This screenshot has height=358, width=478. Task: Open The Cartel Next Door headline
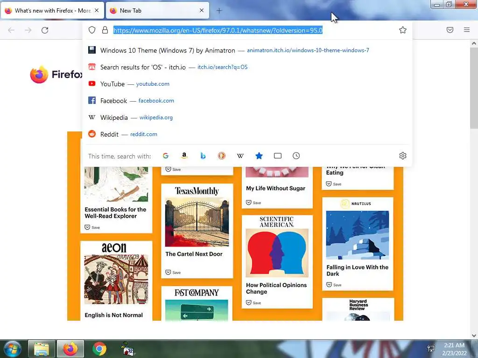[x=194, y=254]
